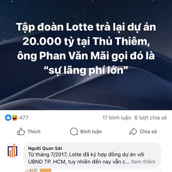Tap the quoted line "sự lãng phí lớn"
Screen dimensions: 172x172
tap(86, 70)
